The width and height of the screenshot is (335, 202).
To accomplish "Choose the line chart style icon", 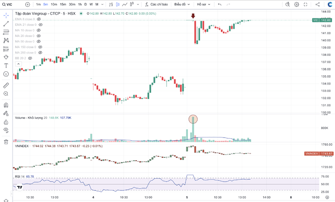I will tap(125, 4).
